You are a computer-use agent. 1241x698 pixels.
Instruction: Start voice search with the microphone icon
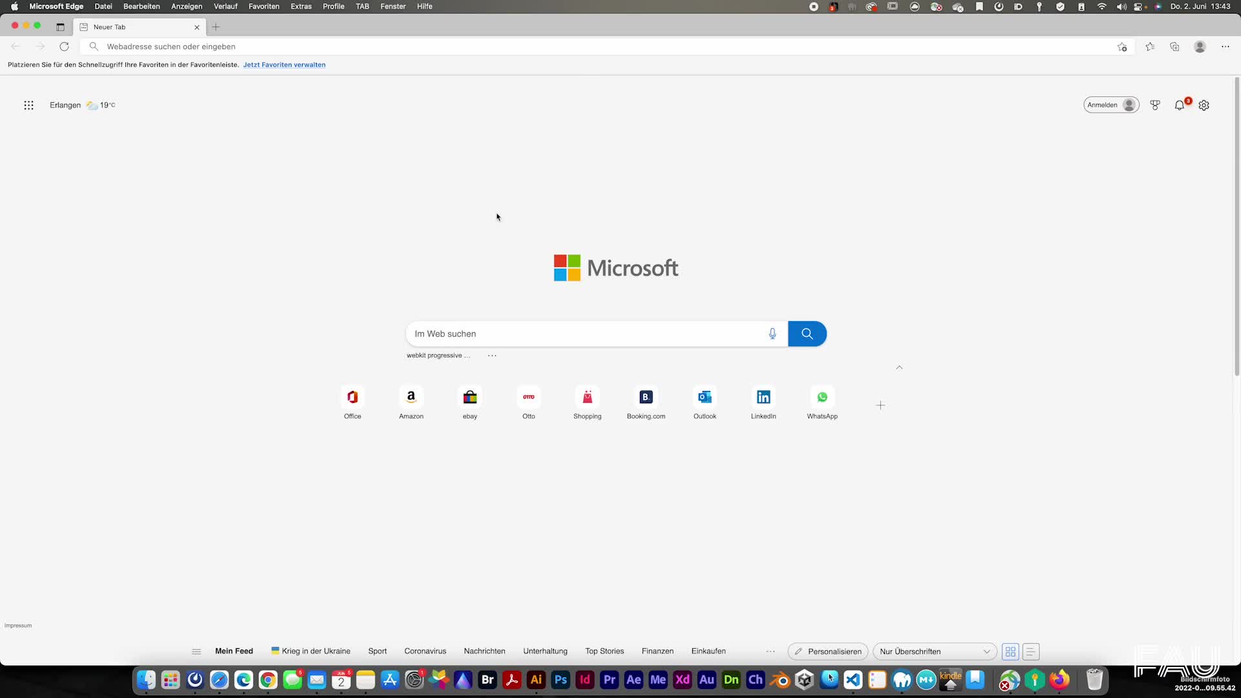click(772, 333)
